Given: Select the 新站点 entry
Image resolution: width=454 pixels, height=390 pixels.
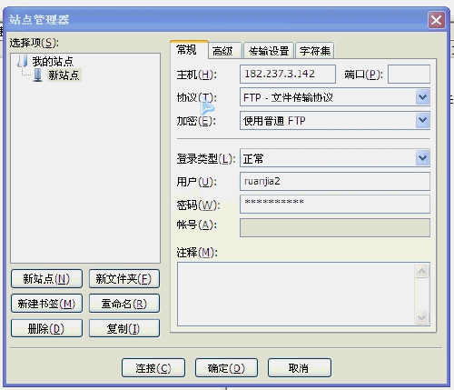Looking at the screenshot, I should pyautogui.click(x=64, y=75).
